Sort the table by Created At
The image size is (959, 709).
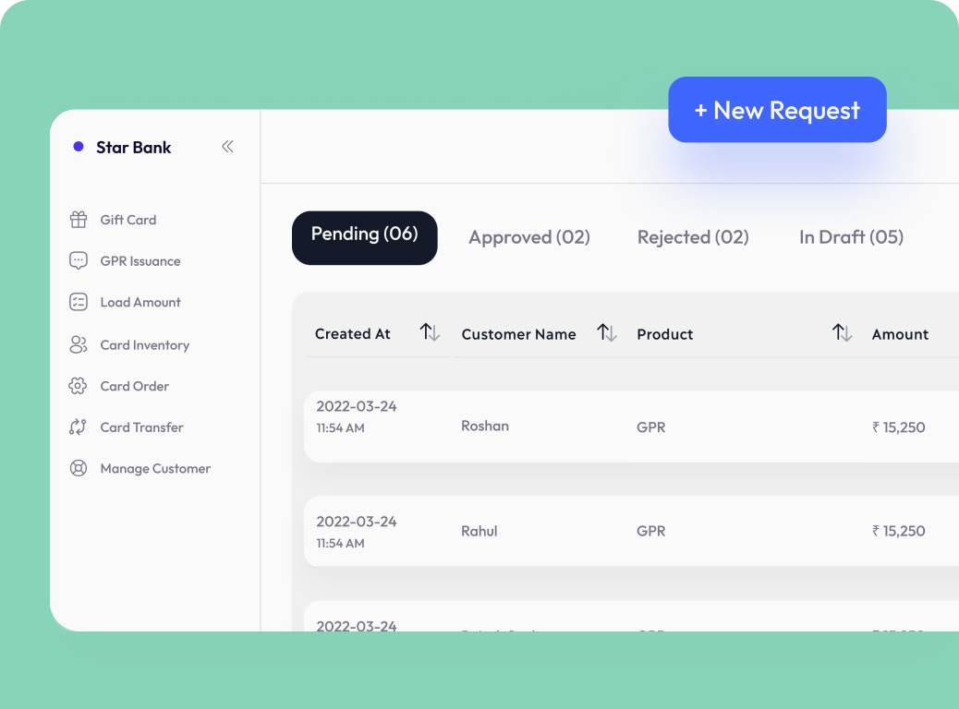[430, 332]
